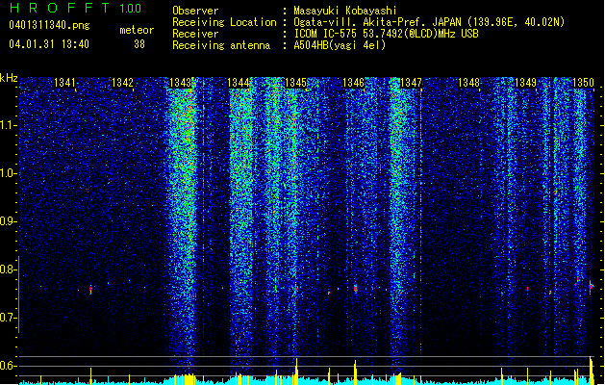
Task: Click time marker 1349
Action: tap(525, 83)
